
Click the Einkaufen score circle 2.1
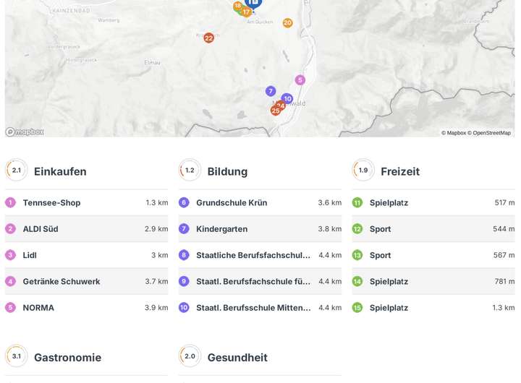[x=17, y=171]
